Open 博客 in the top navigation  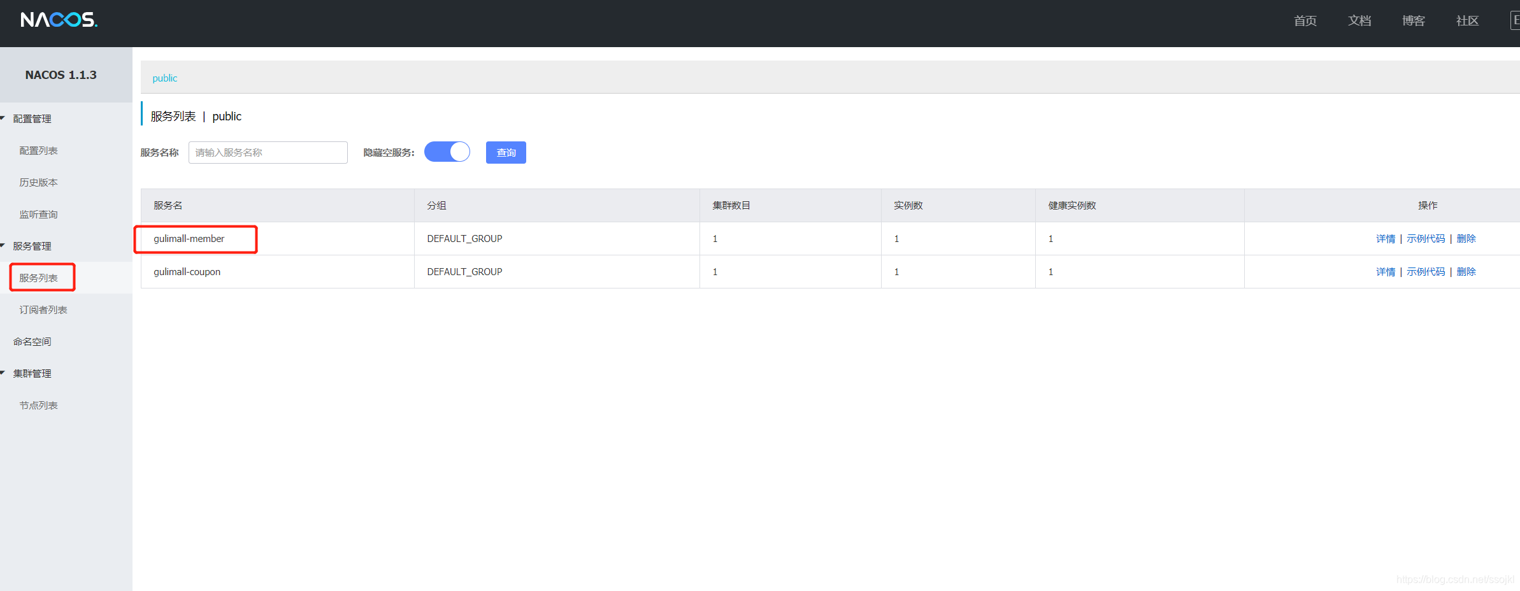pos(1414,20)
